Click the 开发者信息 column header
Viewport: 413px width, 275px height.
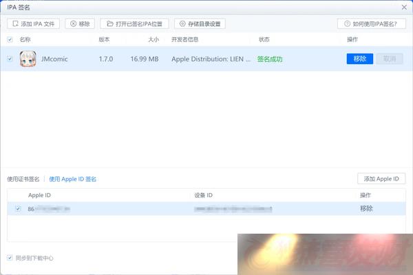point(185,39)
